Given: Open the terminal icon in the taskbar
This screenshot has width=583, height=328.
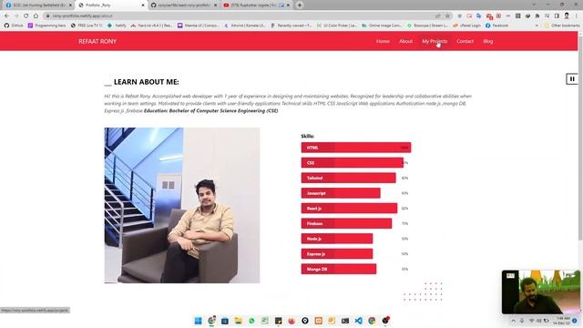Looking at the screenshot, I should coord(345,321).
